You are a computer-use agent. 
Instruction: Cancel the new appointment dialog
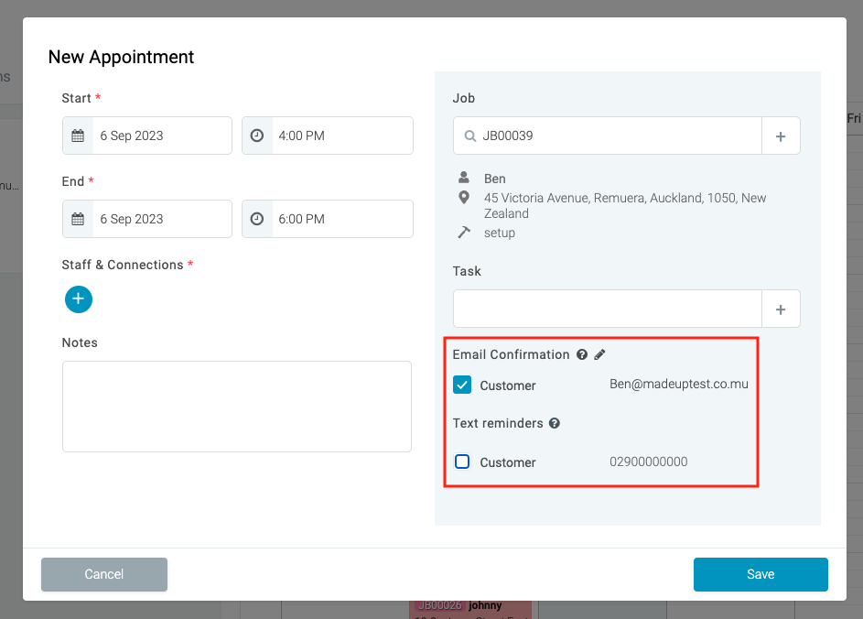point(104,574)
